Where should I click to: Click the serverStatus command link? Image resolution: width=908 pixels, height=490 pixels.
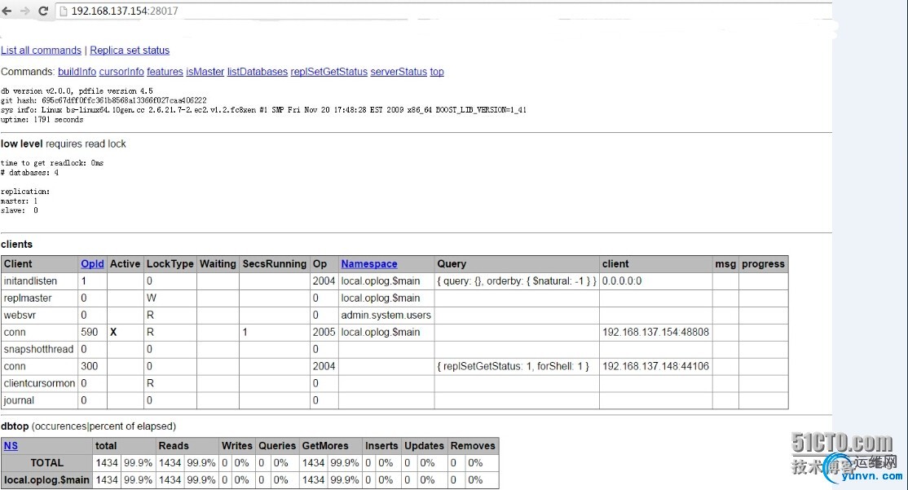(x=399, y=72)
